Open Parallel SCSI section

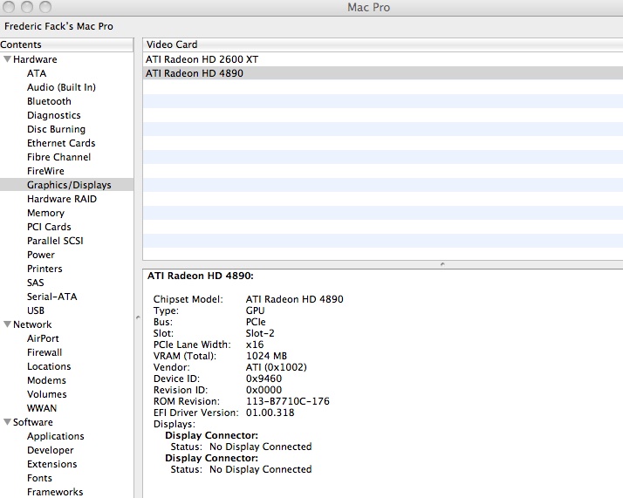click(55, 241)
